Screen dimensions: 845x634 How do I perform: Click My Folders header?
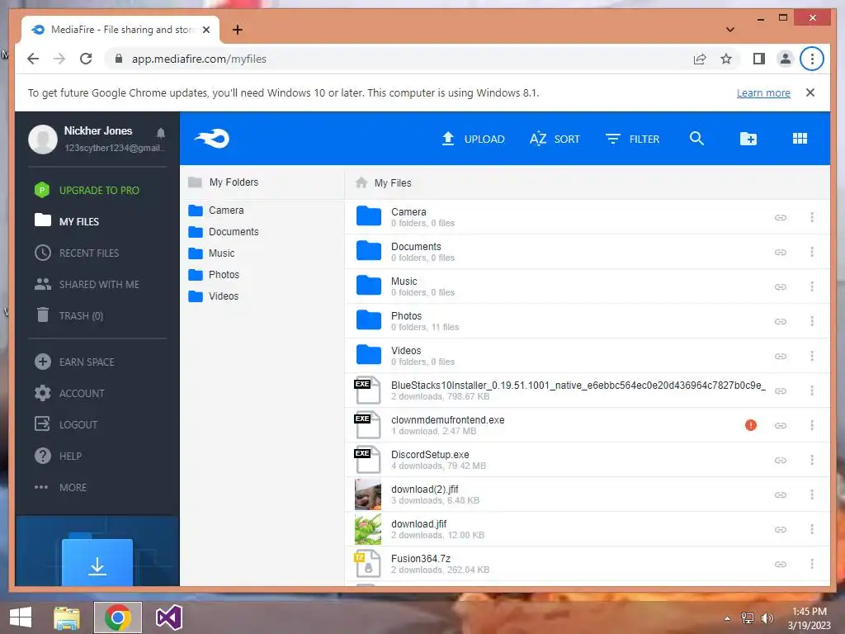pyautogui.click(x=223, y=182)
